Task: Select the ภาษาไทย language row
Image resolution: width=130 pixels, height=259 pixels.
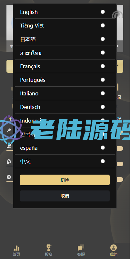Action: click(65, 53)
